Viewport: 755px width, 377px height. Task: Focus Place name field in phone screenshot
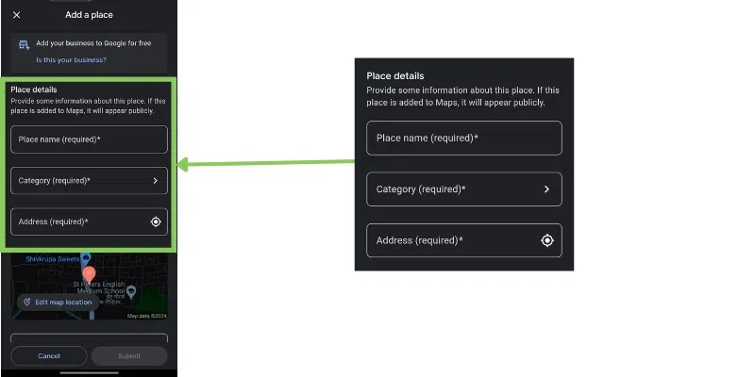coord(89,139)
